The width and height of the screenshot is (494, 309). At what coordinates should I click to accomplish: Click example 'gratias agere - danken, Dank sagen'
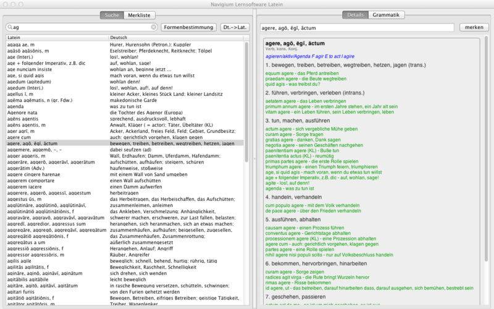tap(303, 140)
